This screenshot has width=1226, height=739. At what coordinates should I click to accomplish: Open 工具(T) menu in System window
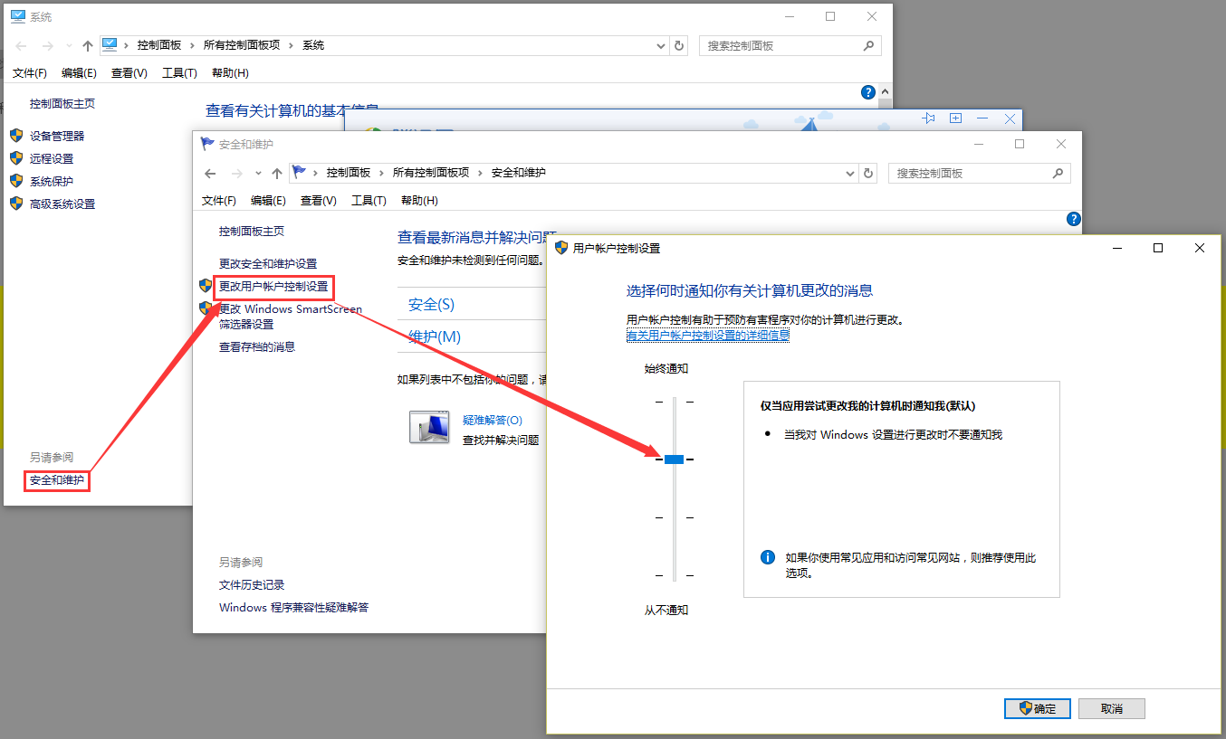179,73
